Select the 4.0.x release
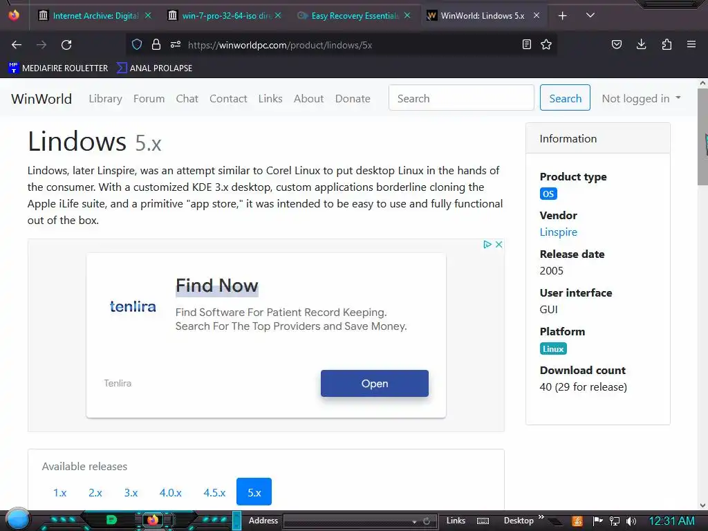Viewport: 708px width, 531px height. (x=170, y=492)
